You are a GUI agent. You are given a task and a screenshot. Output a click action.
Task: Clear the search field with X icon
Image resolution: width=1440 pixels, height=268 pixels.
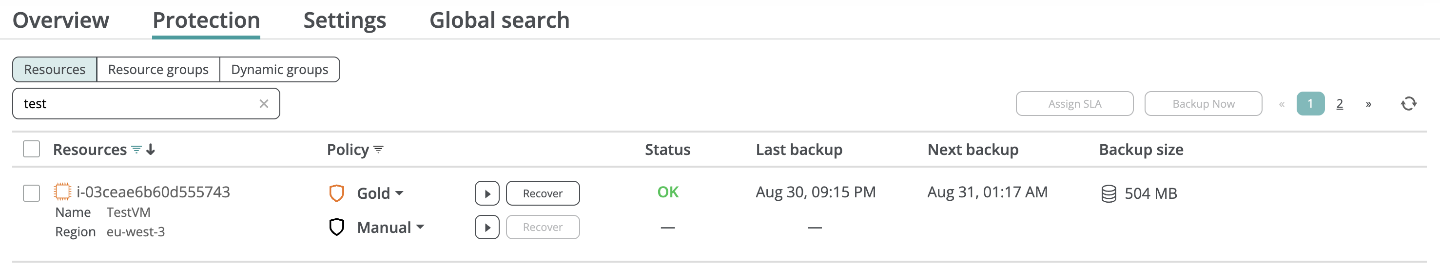point(264,104)
